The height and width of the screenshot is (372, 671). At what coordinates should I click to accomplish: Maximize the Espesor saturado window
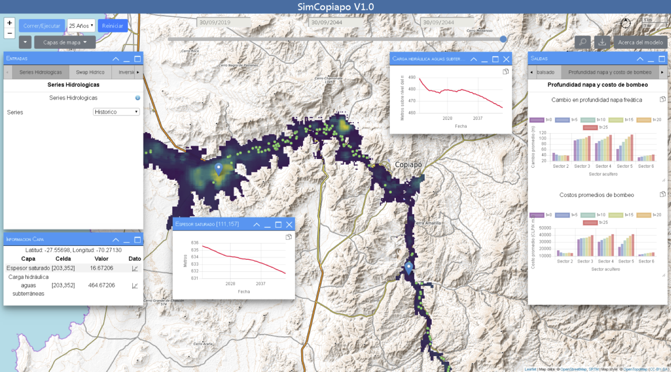[x=278, y=225]
